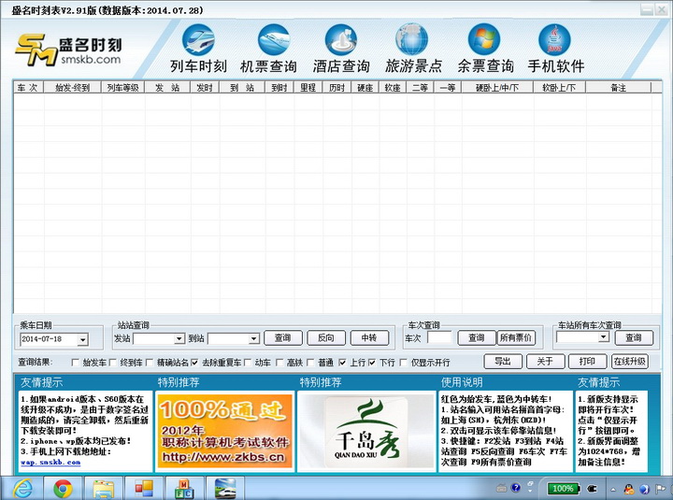Viewport: 673px width, 500px height.
Task: Click the SM 盛名时刻 smskb.com logo
Action: (x=68, y=50)
